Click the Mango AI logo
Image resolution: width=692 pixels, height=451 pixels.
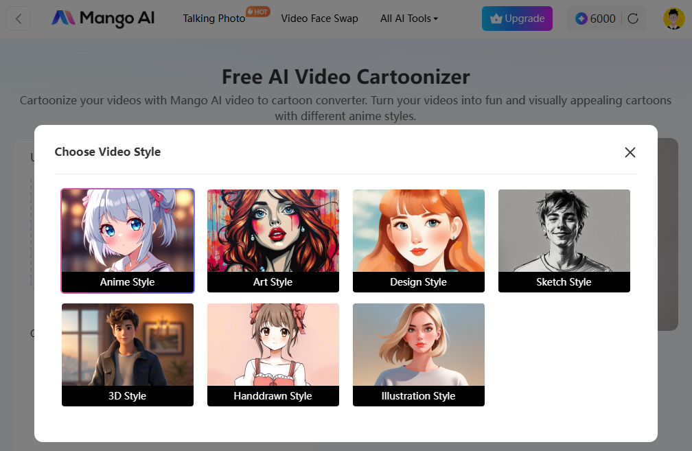(x=102, y=19)
